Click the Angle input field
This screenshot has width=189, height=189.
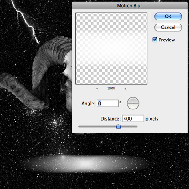[x=108, y=103]
